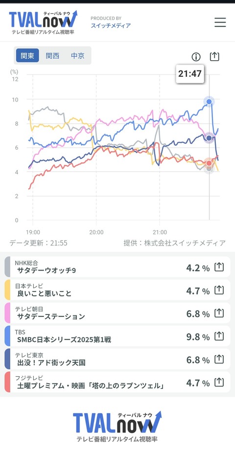The image size is (235, 450).
Task: Select the 関東 region tab
Action: point(27,55)
